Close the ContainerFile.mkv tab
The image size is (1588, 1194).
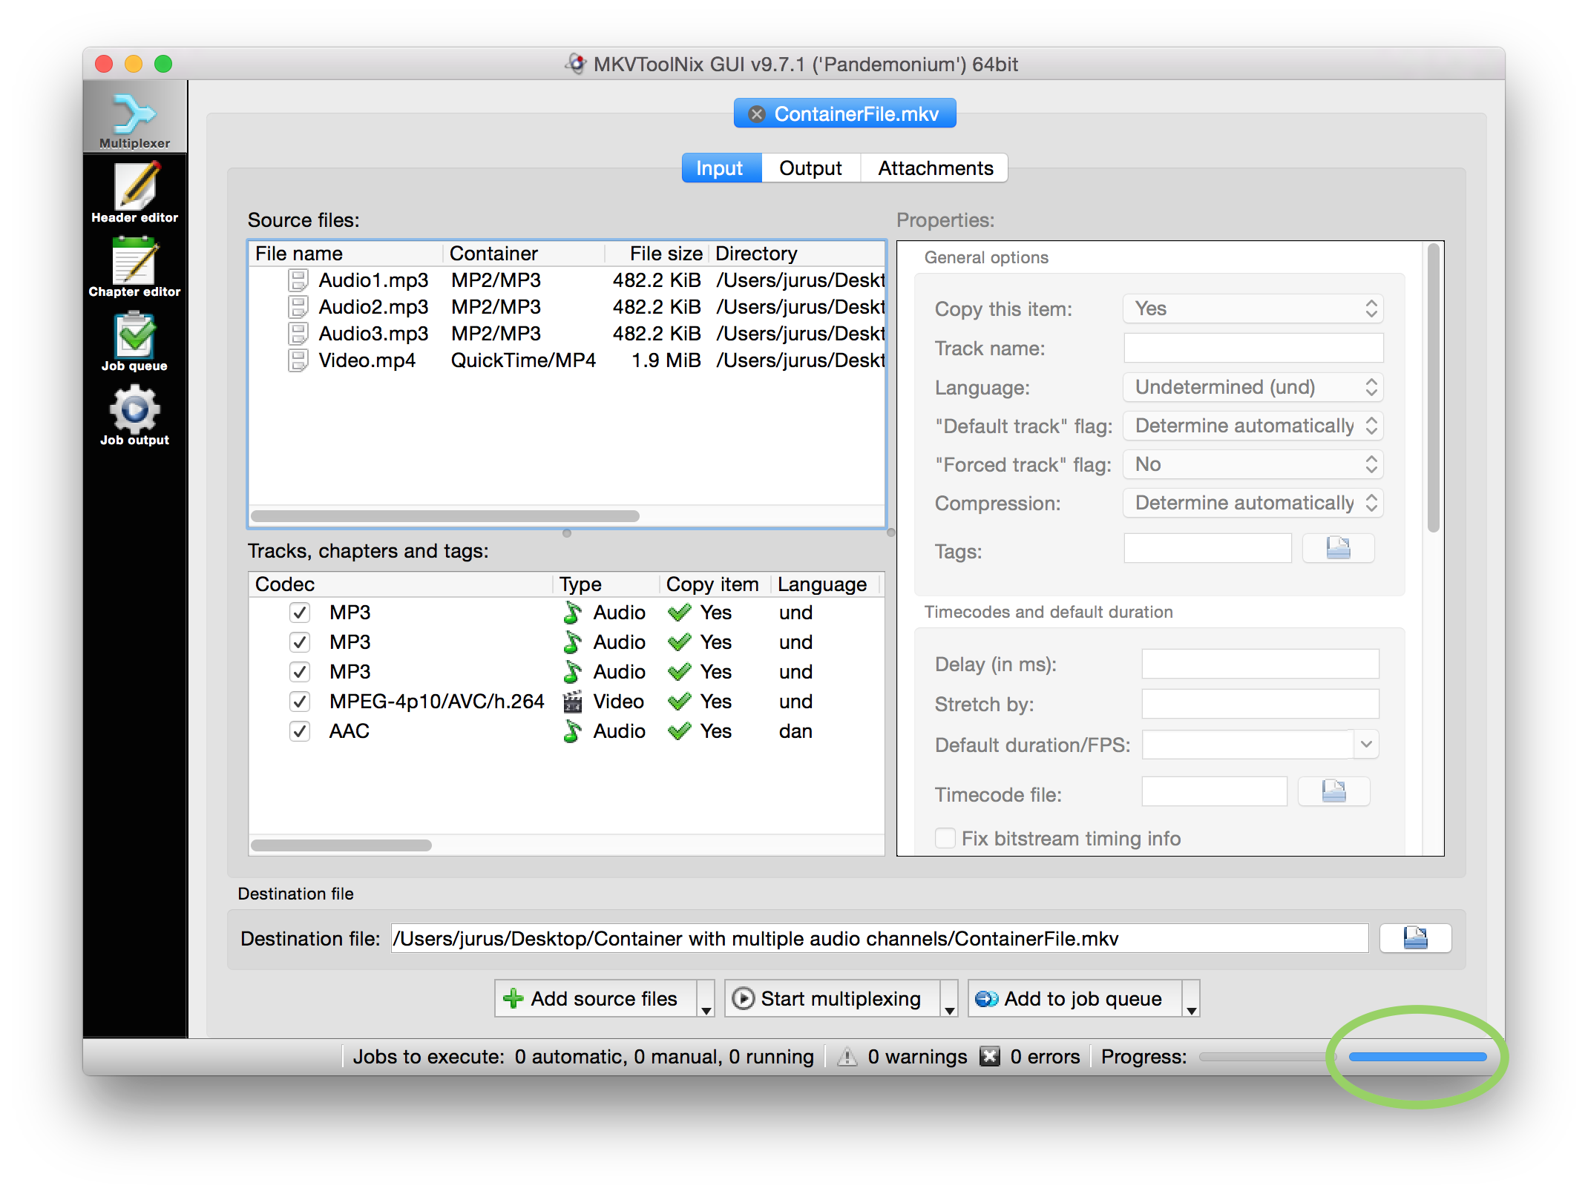pos(756,114)
